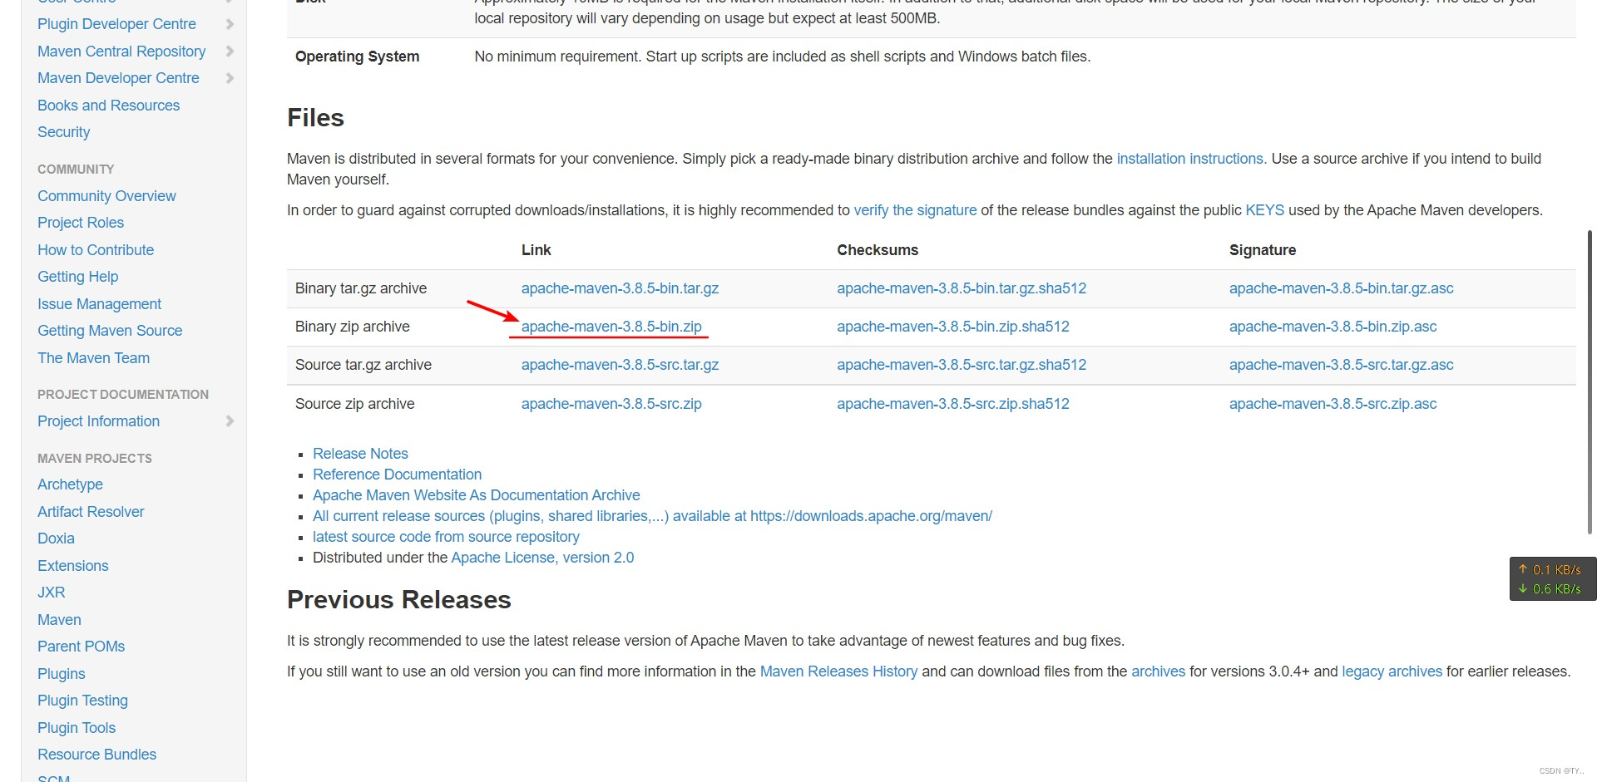
Task: Select the Binary zip archive row label
Action: tap(353, 327)
